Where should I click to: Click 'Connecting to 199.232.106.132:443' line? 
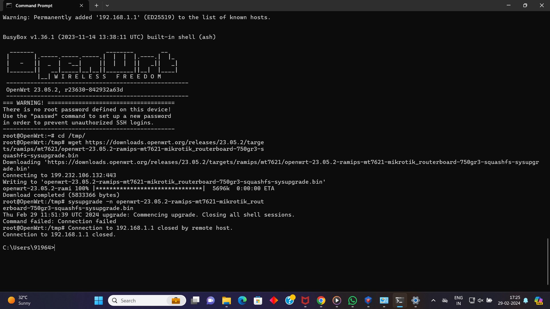click(59, 175)
